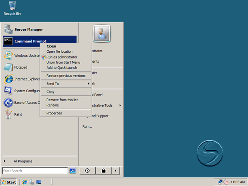Open the Run... dialog link
The height and width of the screenshot is (186, 248).
(x=87, y=127)
